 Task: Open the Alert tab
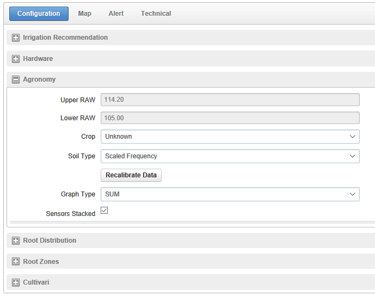(x=116, y=14)
